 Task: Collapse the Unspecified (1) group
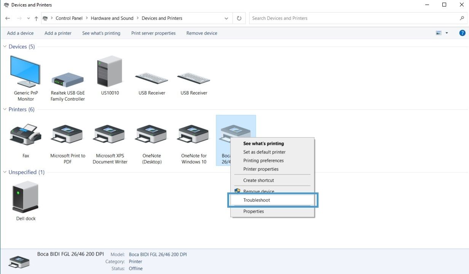[5, 172]
